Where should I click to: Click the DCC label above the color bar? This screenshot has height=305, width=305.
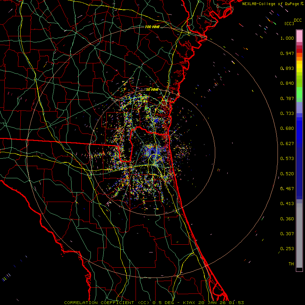click(298, 20)
